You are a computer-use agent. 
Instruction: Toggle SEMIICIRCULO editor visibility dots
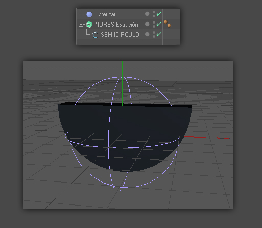click(154, 34)
